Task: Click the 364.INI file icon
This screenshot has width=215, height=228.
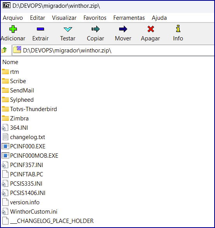Action: click(x=5, y=127)
